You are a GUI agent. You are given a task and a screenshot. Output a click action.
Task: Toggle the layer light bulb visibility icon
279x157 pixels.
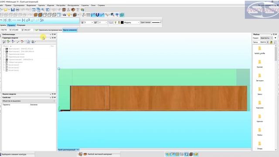116,22
